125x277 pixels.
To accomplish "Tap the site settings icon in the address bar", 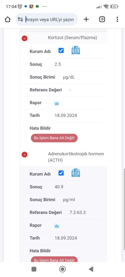I will [x=21, y=19].
